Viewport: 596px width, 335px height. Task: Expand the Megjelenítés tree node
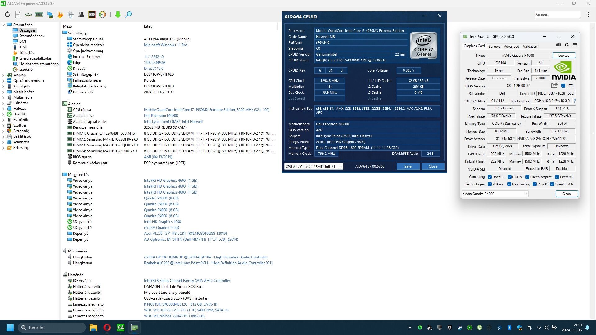(x=3, y=92)
